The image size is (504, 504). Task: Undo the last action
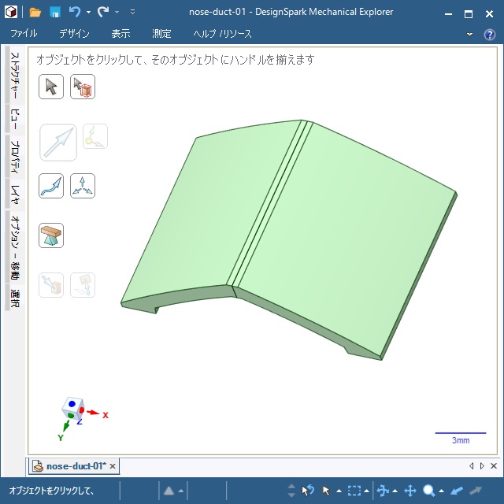click(x=75, y=13)
